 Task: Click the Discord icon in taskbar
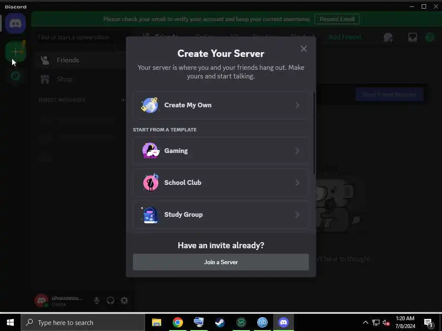click(283, 322)
